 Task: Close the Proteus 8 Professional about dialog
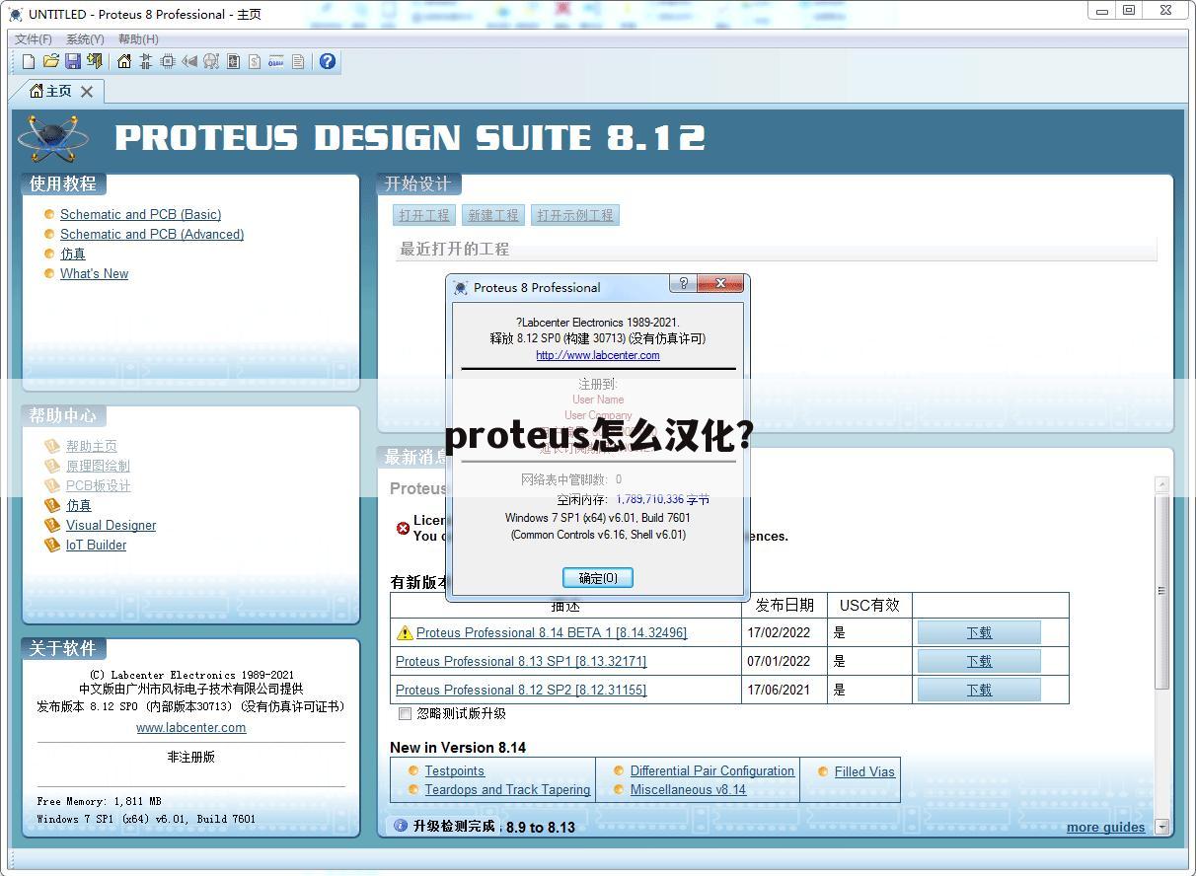pyautogui.click(x=720, y=284)
